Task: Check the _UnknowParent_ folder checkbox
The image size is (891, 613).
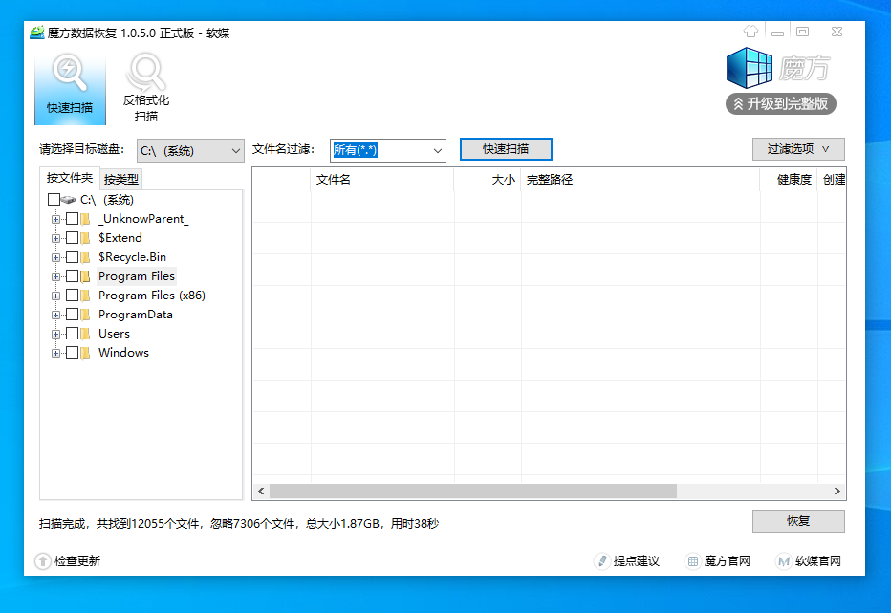Action: tap(72, 219)
